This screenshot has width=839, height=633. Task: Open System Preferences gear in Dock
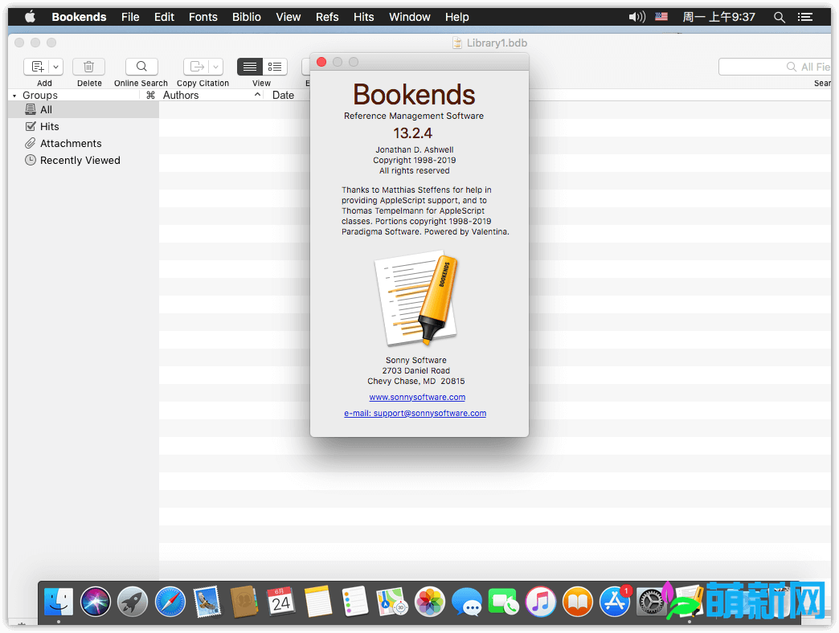651,602
